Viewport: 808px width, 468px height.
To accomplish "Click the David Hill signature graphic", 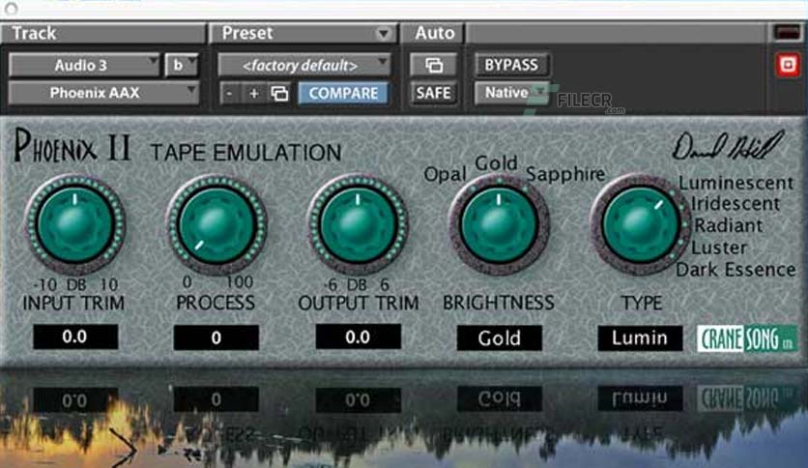I will click(728, 146).
